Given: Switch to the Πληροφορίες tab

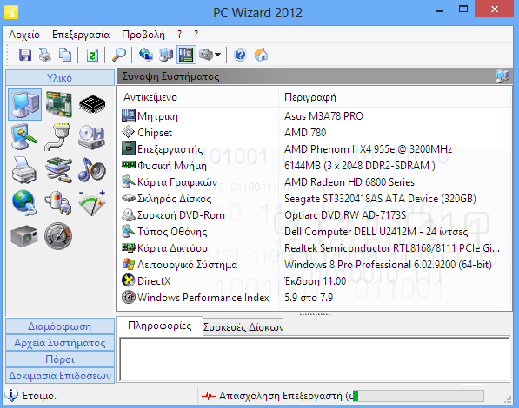Looking at the screenshot, I should point(160,326).
